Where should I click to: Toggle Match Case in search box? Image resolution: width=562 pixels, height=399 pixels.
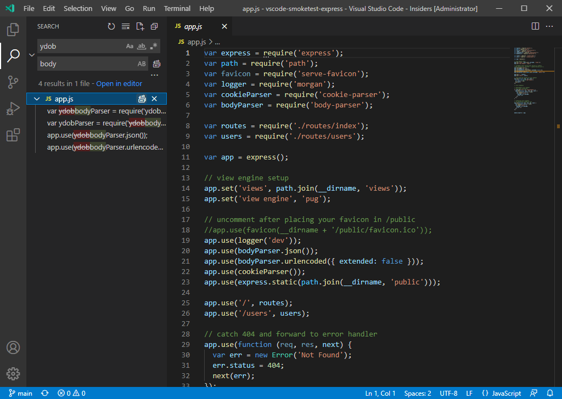[130, 46]
